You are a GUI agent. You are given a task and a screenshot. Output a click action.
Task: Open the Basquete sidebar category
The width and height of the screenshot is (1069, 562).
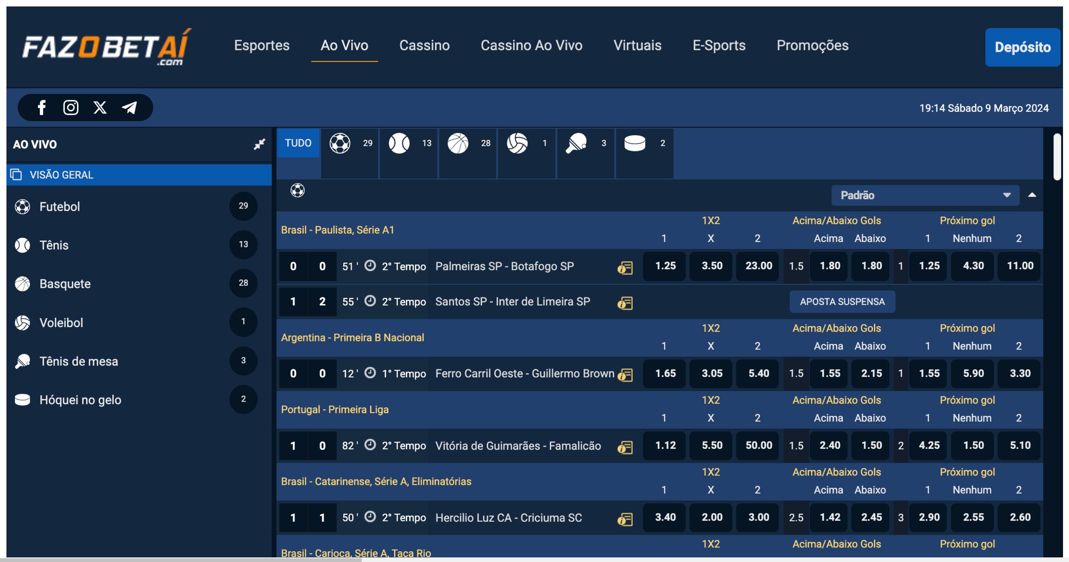point(139,284)
